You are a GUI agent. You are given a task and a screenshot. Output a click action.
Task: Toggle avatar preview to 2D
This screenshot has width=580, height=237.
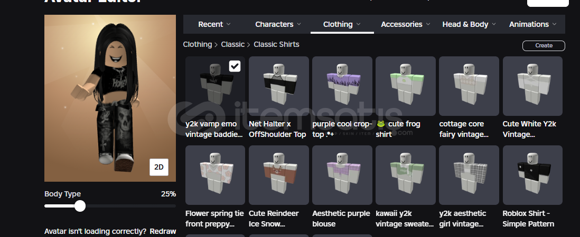[x=158, y=167]
